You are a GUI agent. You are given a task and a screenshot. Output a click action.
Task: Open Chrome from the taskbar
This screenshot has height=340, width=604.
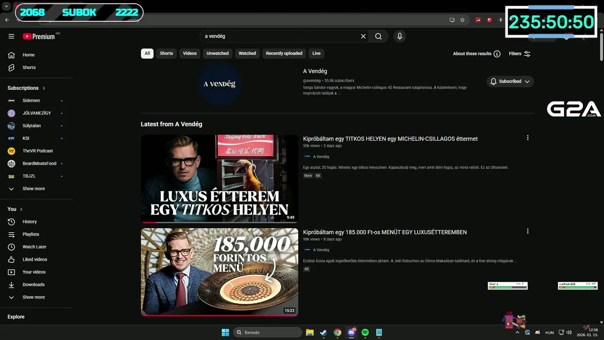point(337,332)
